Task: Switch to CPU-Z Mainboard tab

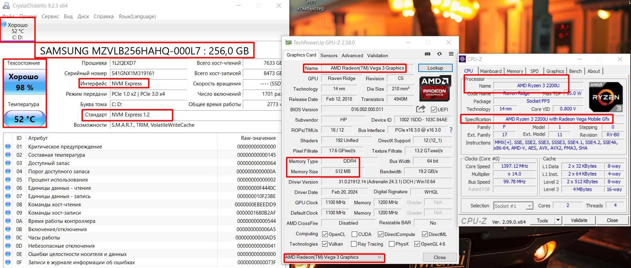Action: click(x=491, y=71)
